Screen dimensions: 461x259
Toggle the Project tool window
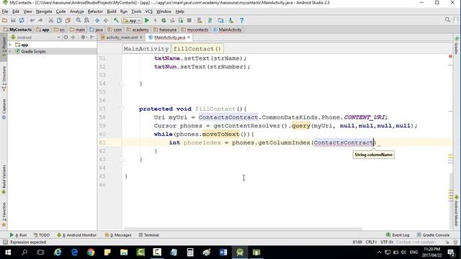[4, 47]
